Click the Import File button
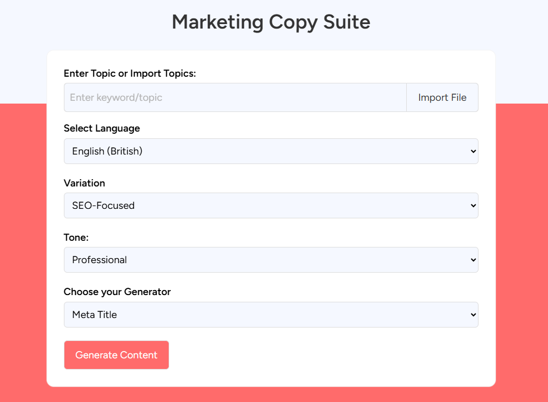The width and height of the screenshot is (548, 402). 442,97
